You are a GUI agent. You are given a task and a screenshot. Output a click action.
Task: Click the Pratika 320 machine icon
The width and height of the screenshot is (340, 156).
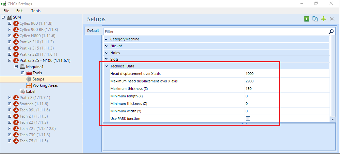pyautogui.click(x=16, y=54)
